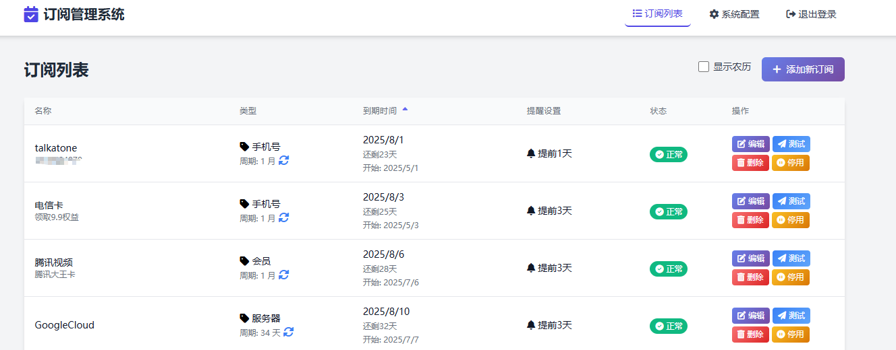Viewport: 896px width, 350px height.
Task: Toggle the 显示农历 checkbox
Action: [704, 67]
